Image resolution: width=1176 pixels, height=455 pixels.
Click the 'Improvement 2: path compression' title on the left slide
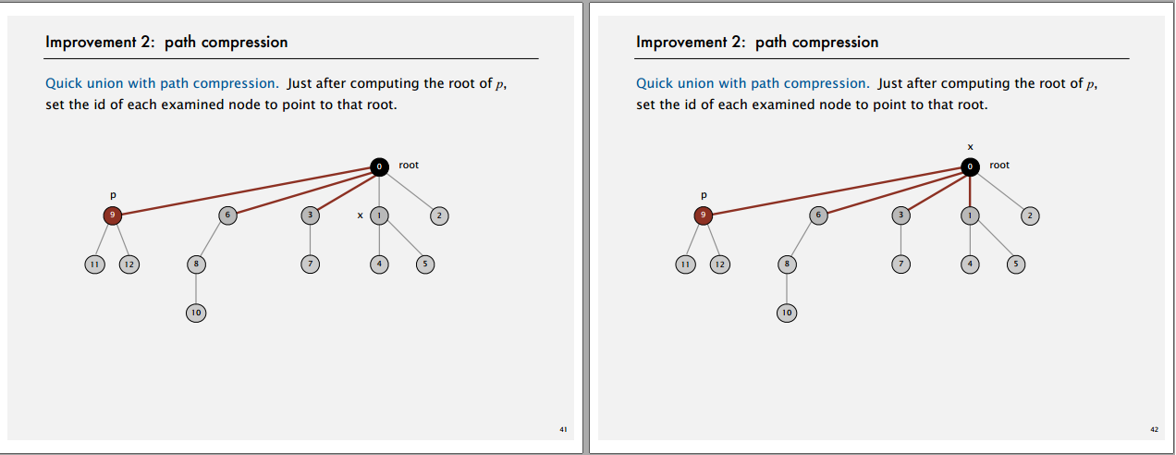pyautogui.click(x=166, y=43)
